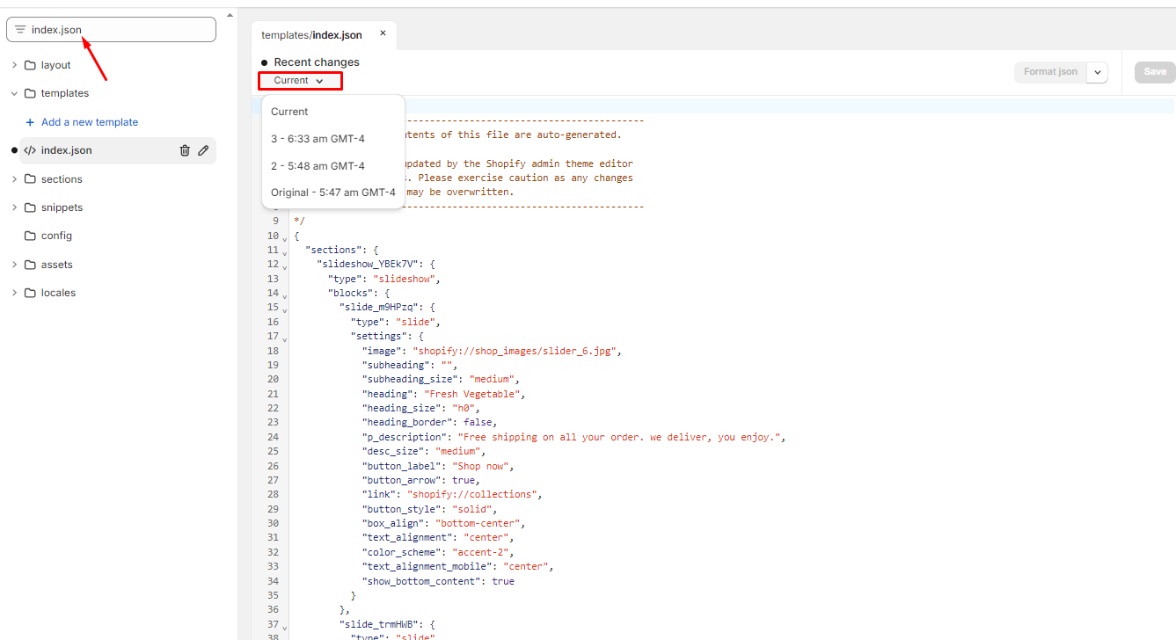Image resolution: width=1176 pixels, height=640 pixels.
Task: Select version 3 - 6:33 am GMT-4
Action: 317,139
